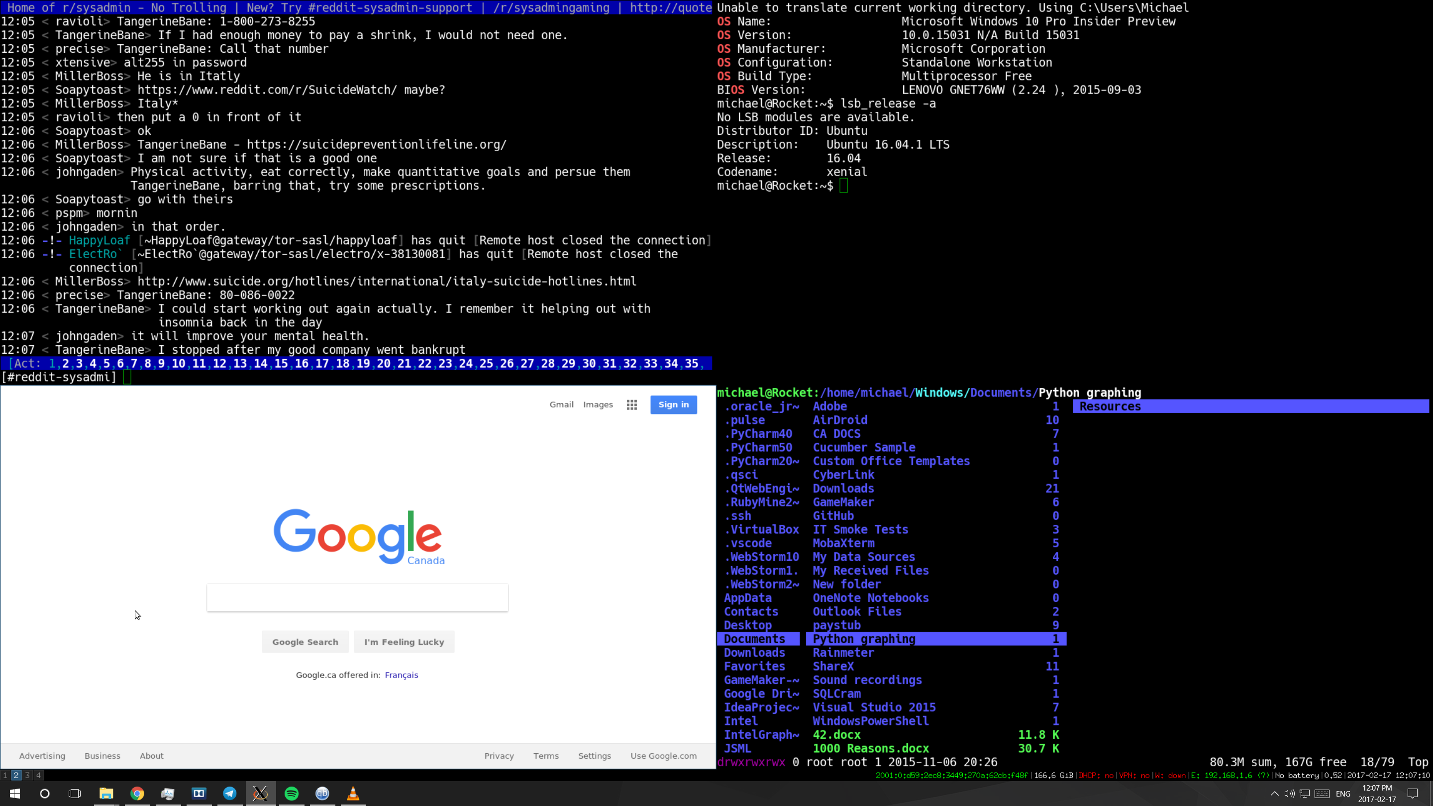Viewport: 1433px width, 806px height.
Task: Select the Resources folder in ranger preview
Action: 1250,406
